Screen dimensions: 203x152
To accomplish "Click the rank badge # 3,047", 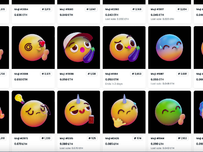I will tap(91, 9).
